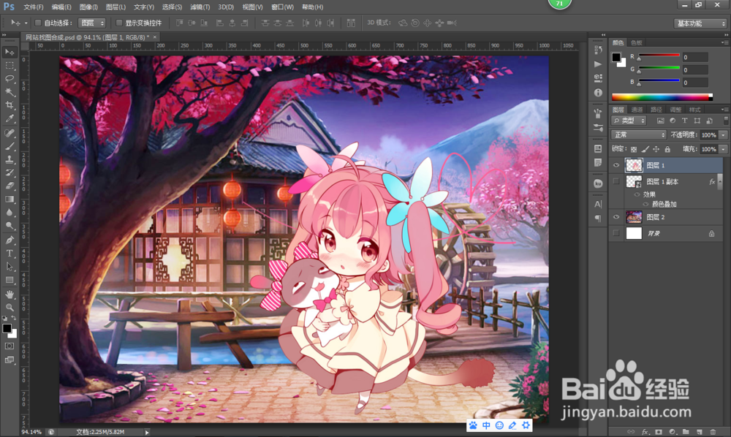
Task: Click the Kuler panel icon
Action: pyautogui.click(x=598, y=183)
